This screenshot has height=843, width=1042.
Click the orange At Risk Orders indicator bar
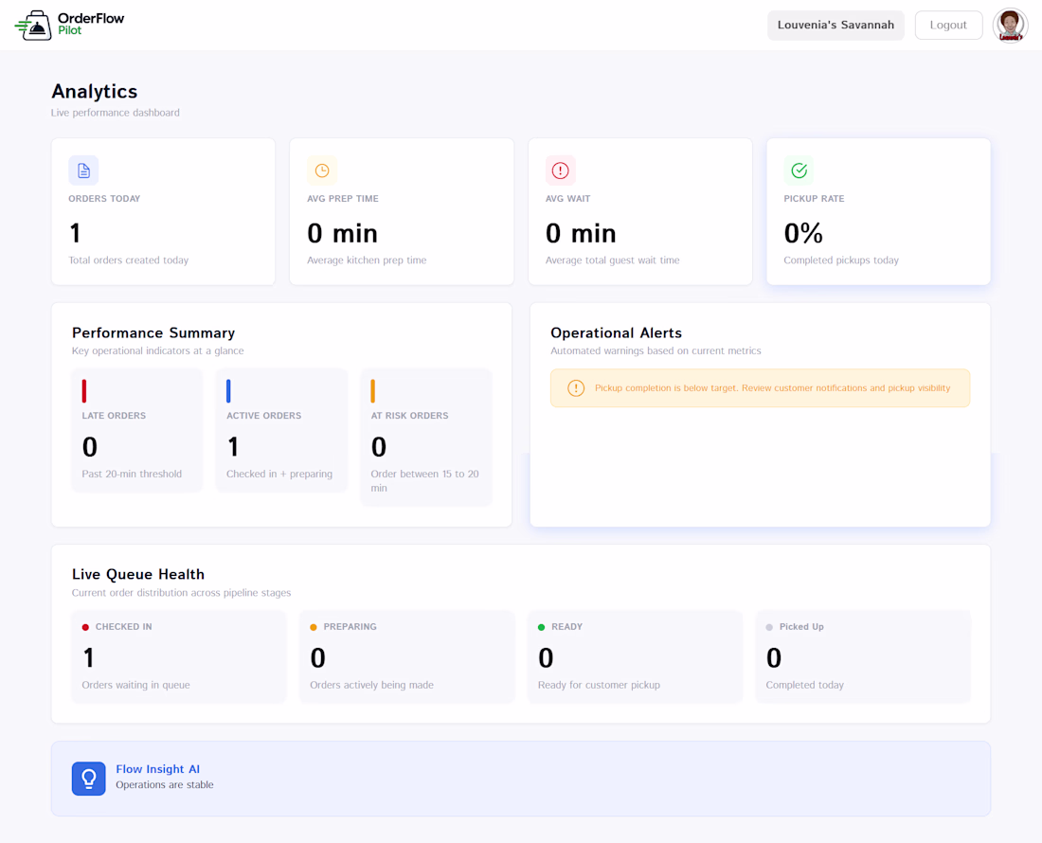(x=373, y=390)
